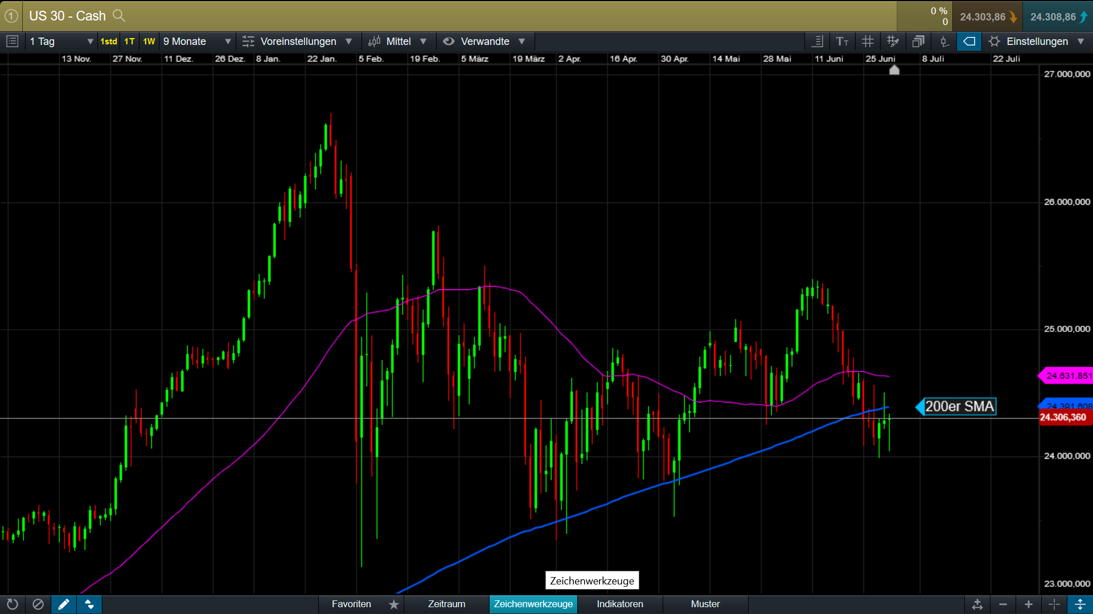The image size is (1093, 614).
Task: Click the refresh arrow icon
Action: click(x=13, y=604)
